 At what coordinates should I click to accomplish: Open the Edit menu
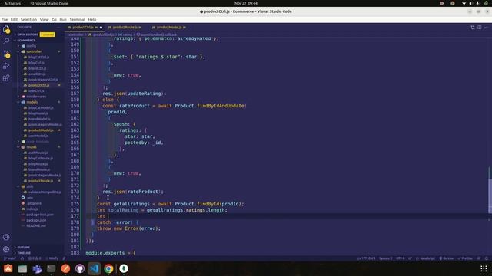coord(14,19)
